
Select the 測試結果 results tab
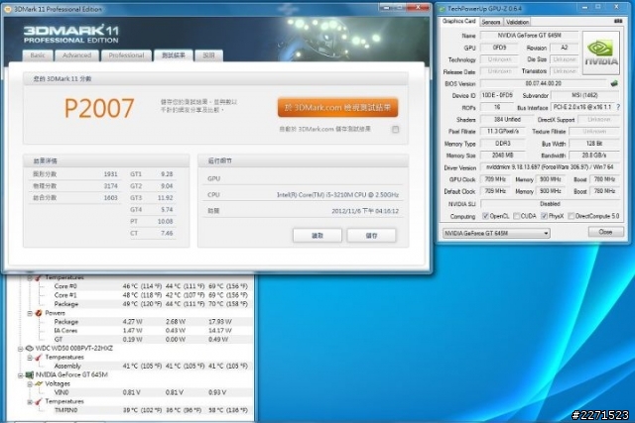(x=174, y=55)
